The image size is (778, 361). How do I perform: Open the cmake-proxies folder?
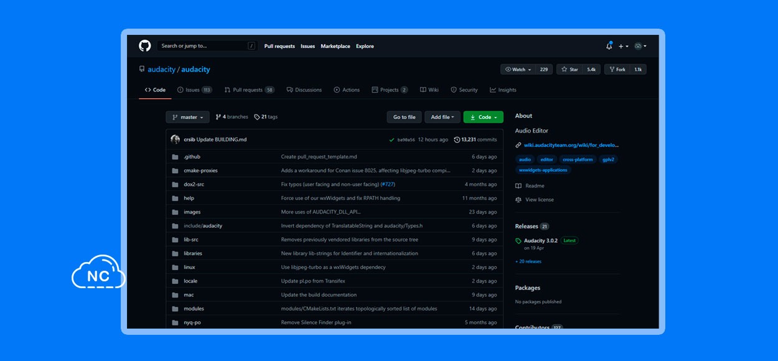click(200, 171)
